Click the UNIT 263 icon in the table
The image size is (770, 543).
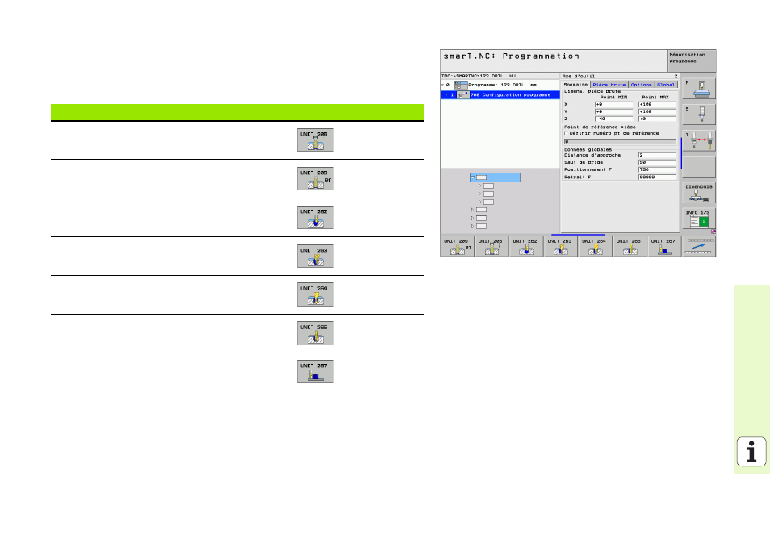tap(316, 256)
